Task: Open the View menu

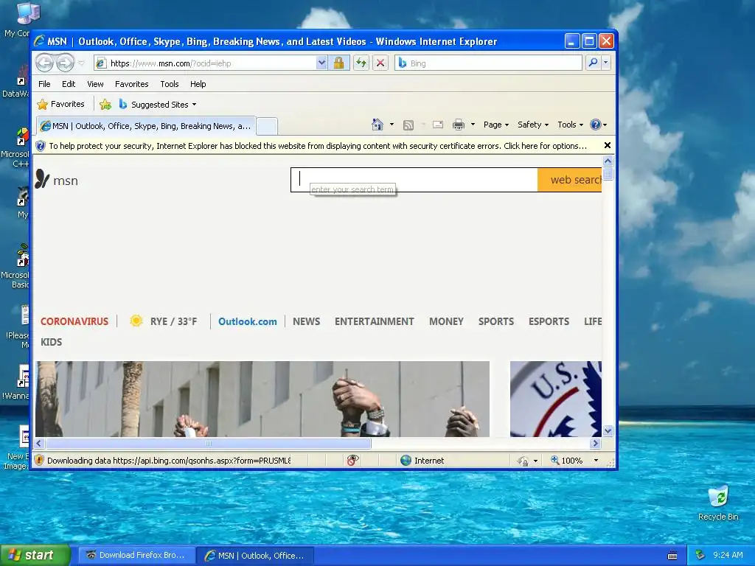Action: coord(95,84)
